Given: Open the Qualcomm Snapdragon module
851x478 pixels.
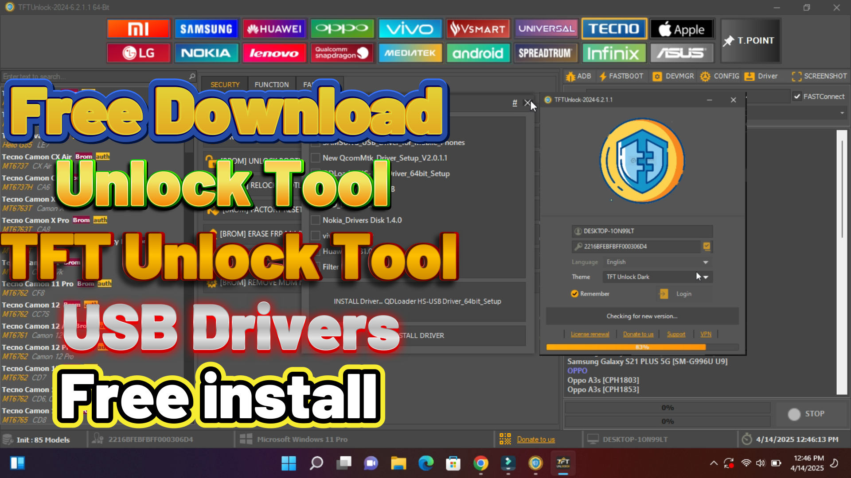Looking at the screenshot, I should click(342, 53).
